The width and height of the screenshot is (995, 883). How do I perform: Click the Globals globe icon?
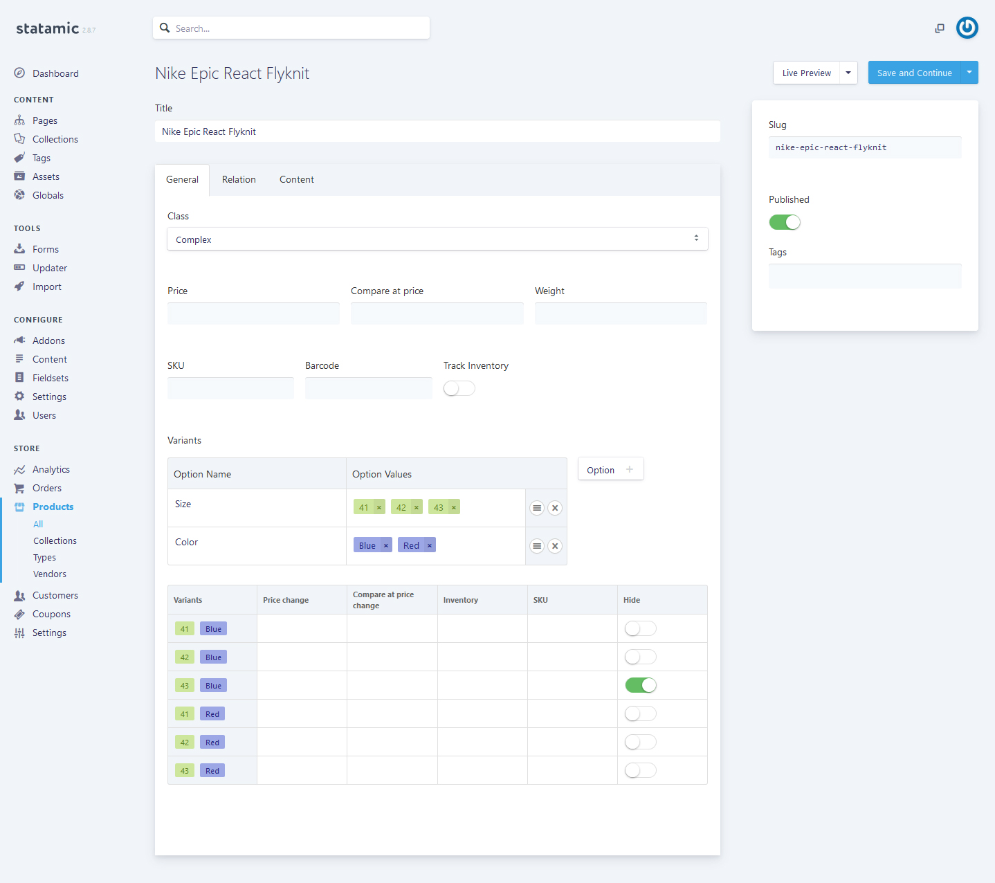click(x=19, y=195)
